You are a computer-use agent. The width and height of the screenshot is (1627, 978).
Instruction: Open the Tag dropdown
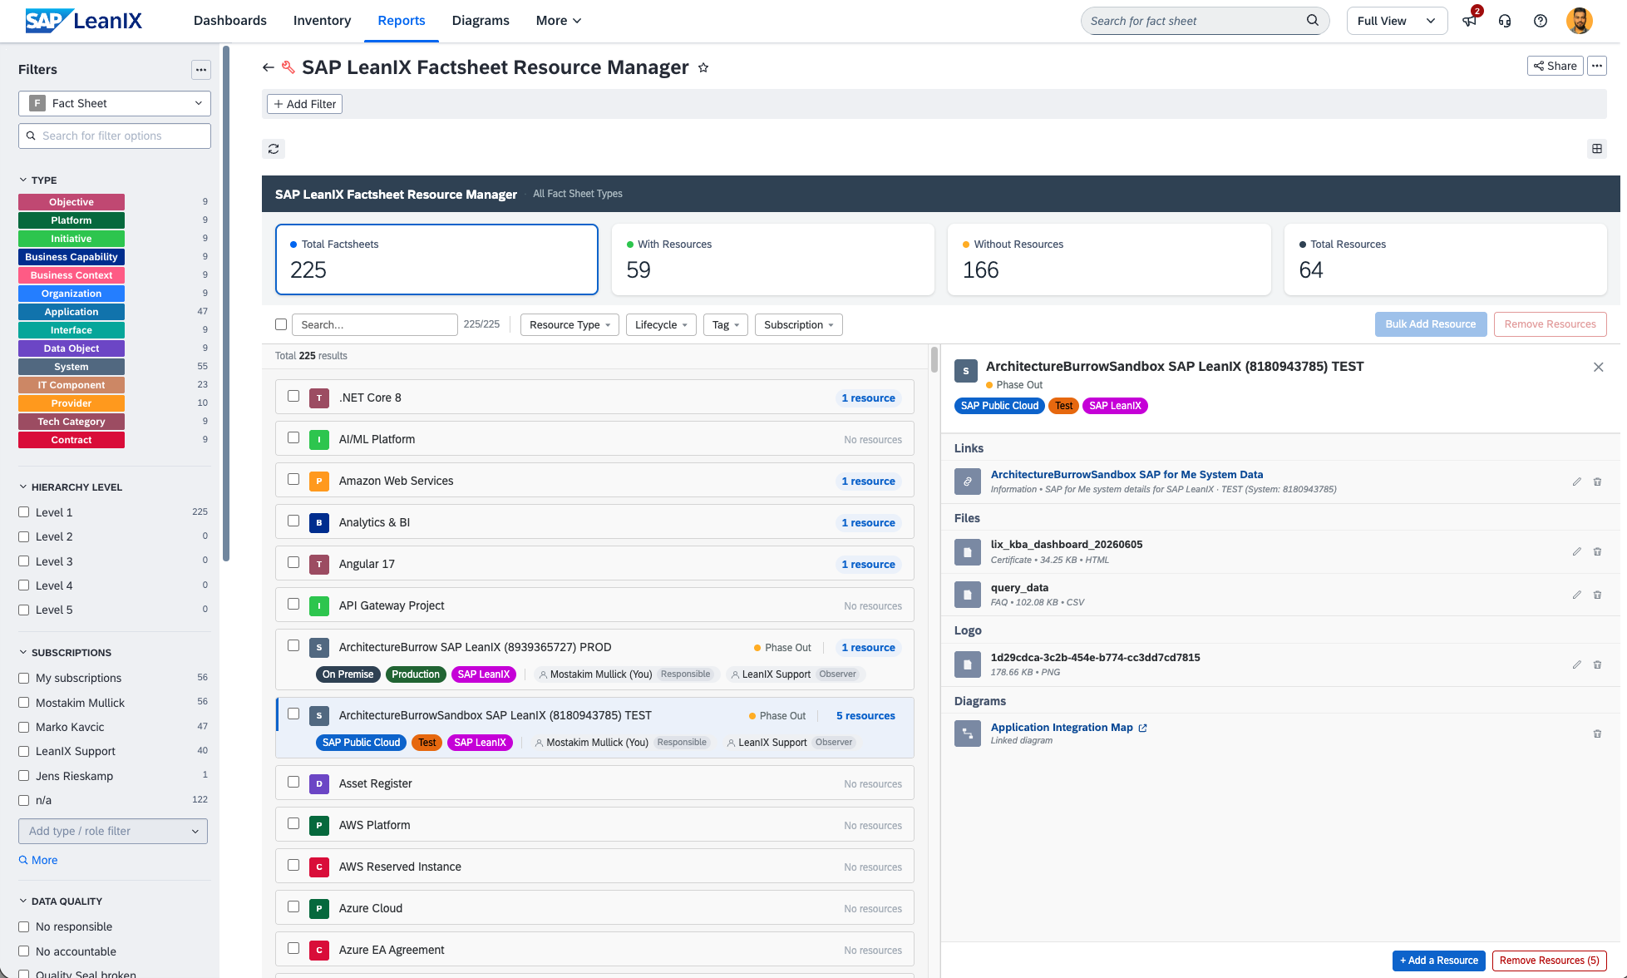tap(726, 324)
